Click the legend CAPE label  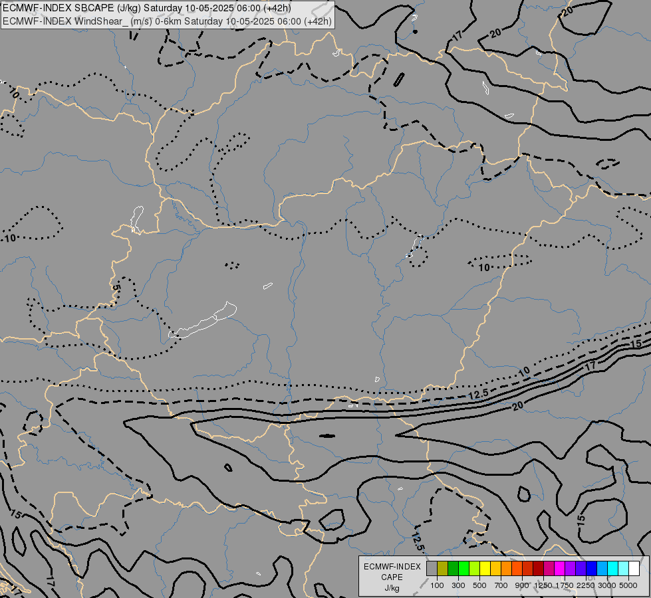point(392,577)
